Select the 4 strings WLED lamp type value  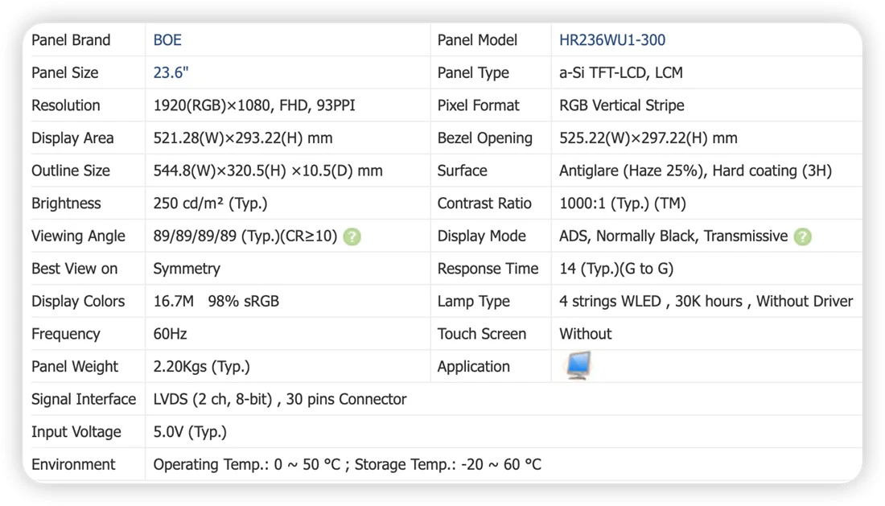click(706, 302)
